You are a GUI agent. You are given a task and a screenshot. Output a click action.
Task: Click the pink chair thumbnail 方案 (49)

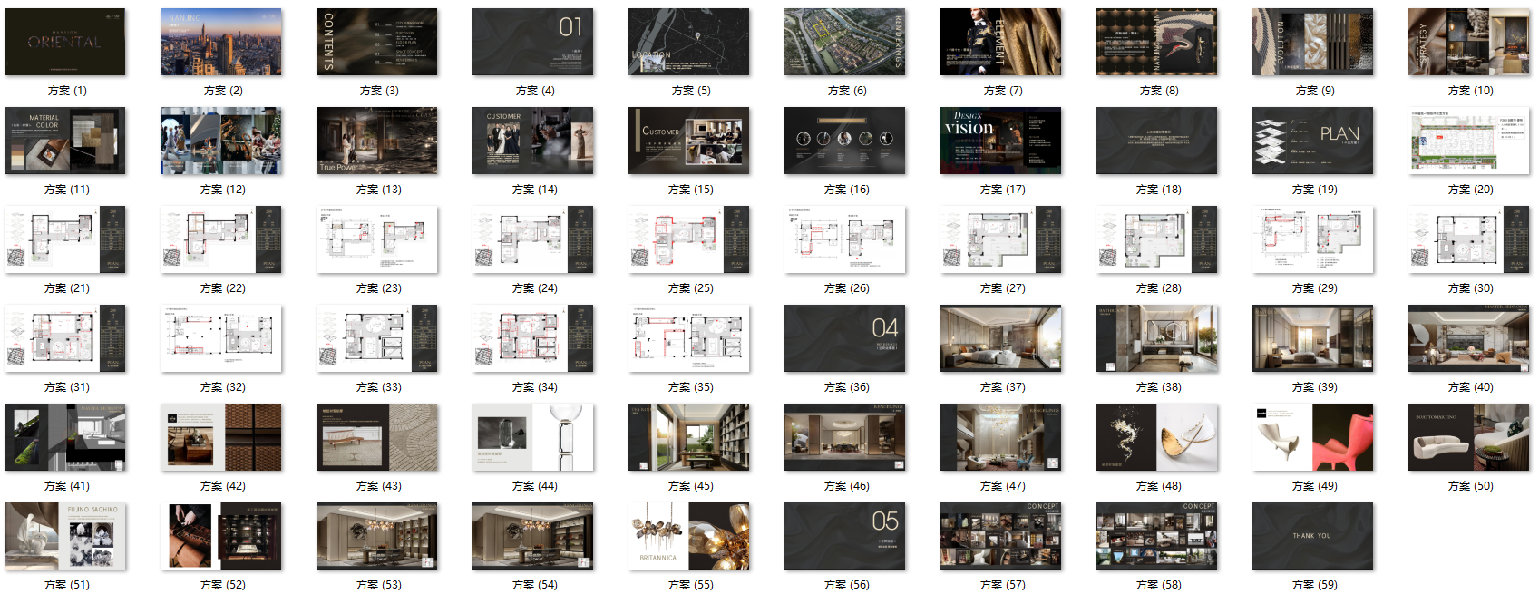pyautogui.click(x=1313, y=437)
